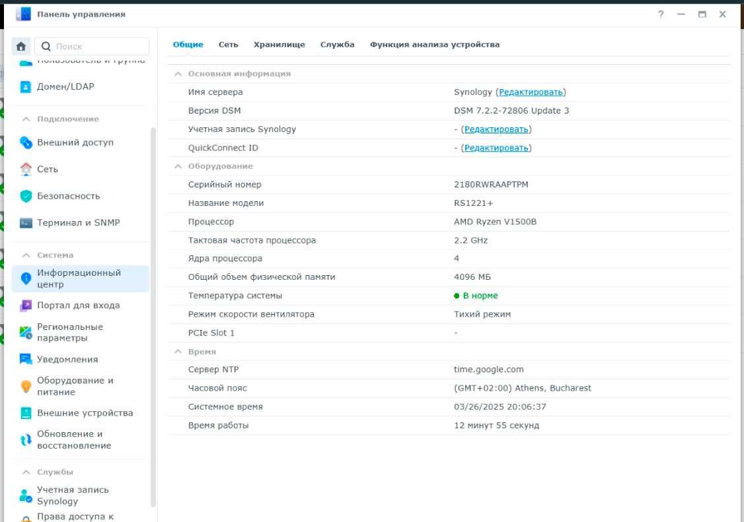Click the sidebar vertical scrollbar
The height and width of the screenshot is (522, 744).
pyautogui.click(x=153, y=317)
